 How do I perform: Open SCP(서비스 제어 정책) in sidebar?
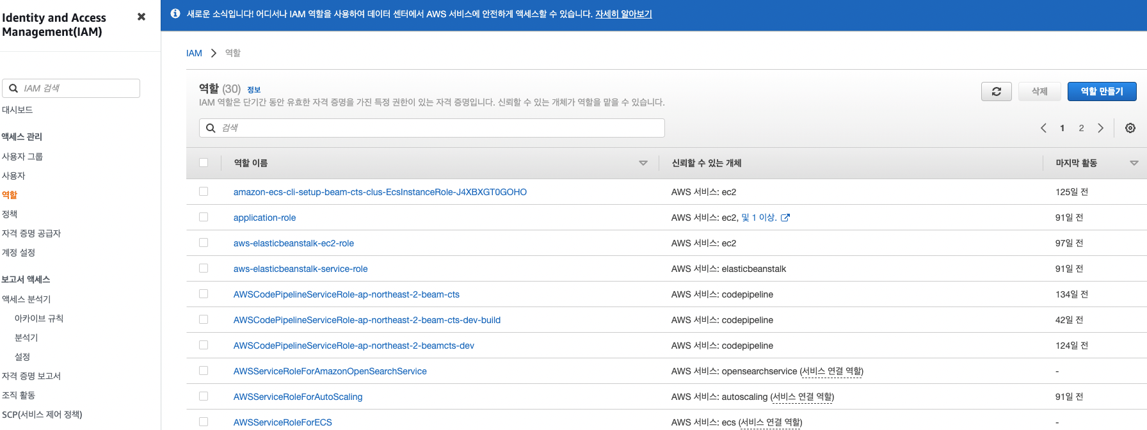pos(42,415)
